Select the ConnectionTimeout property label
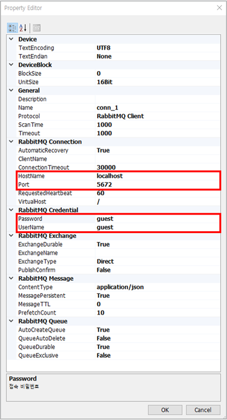 click(44, 167)
